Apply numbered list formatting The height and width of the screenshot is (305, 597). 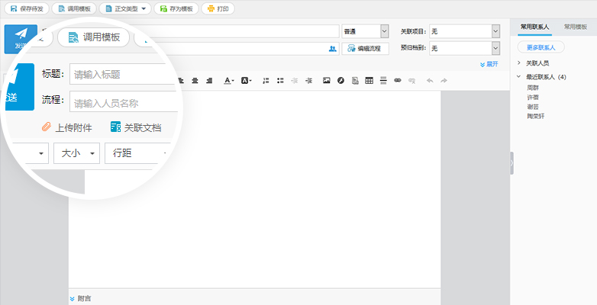pyautogui.click(x=266, y=80)
